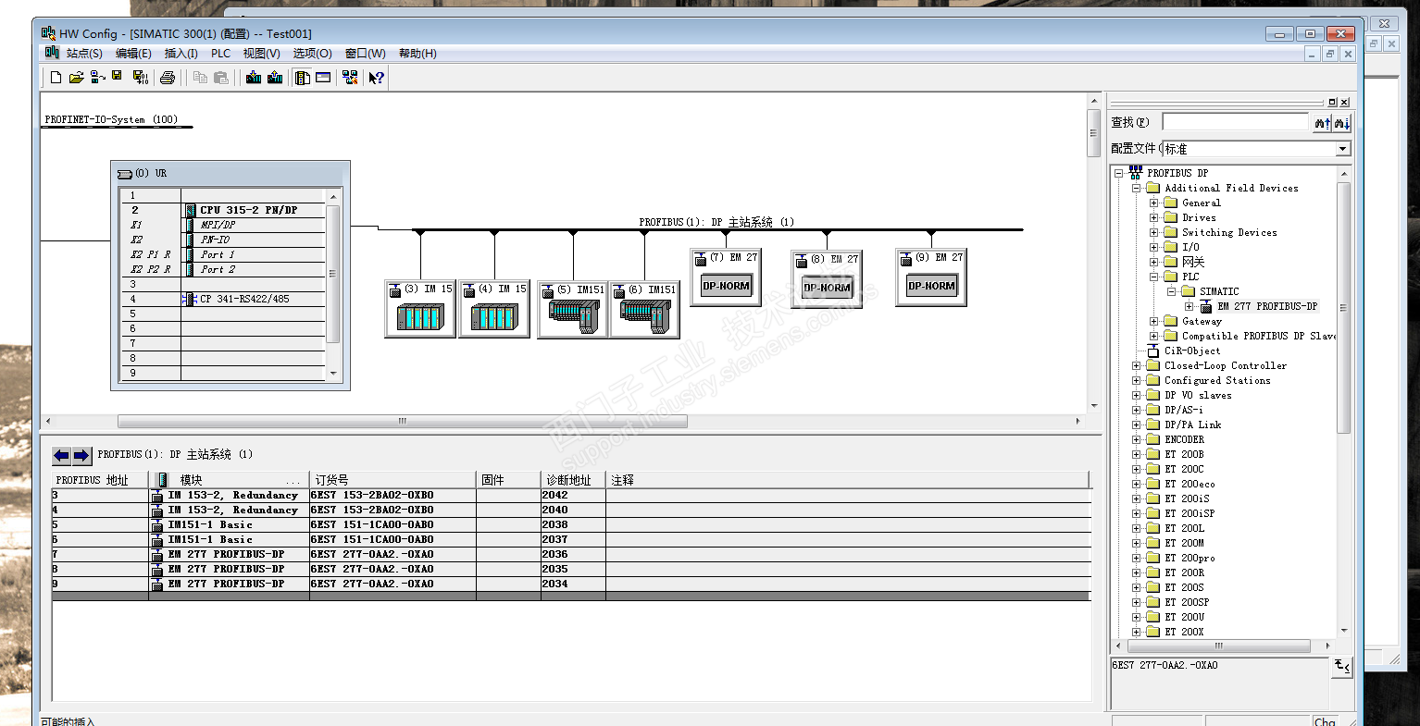
Task: Click the 固件 column header
Action: [x=508, y=480]
